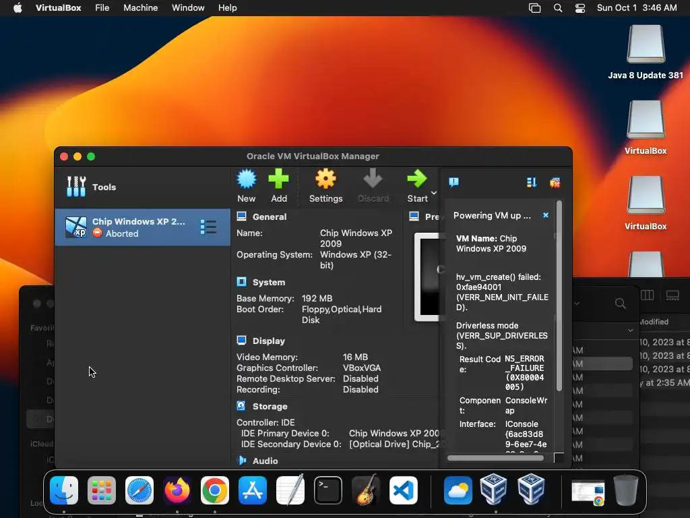The width and height of the screenshot is (690, 518).
Task: Click the minimized window thumbnail in Dock
Action: coord(588,492)
